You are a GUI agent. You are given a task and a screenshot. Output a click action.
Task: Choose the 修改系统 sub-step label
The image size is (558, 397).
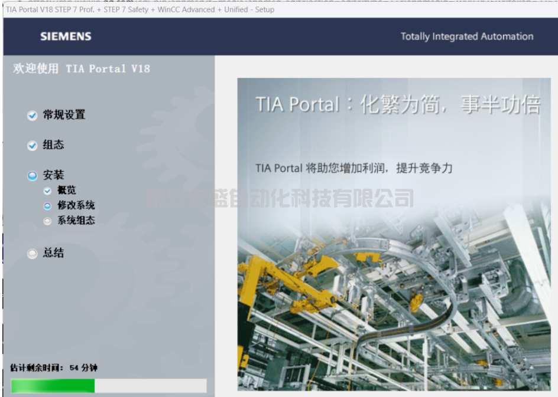pos(76,205)
